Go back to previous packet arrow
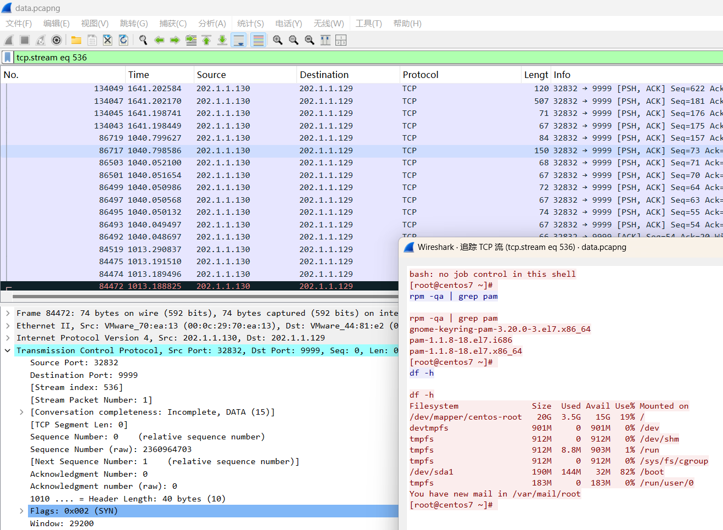This screenshot has width=723, height=530. pyautogui.click(x=159, y=40)
